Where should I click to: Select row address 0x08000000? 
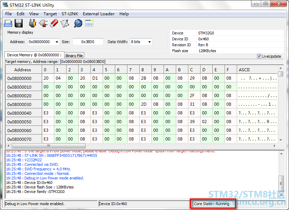[24, 79]
